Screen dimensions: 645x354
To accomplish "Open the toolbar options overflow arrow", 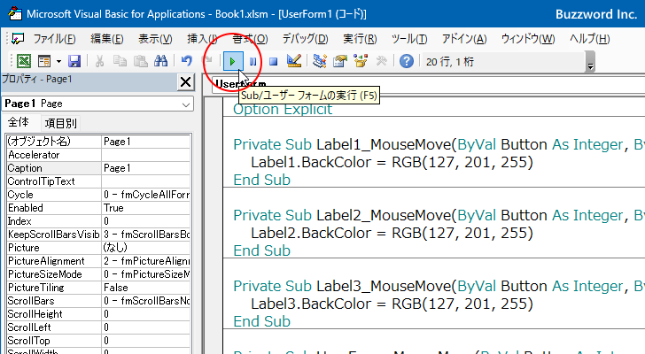I will click(x=591, y=62).
